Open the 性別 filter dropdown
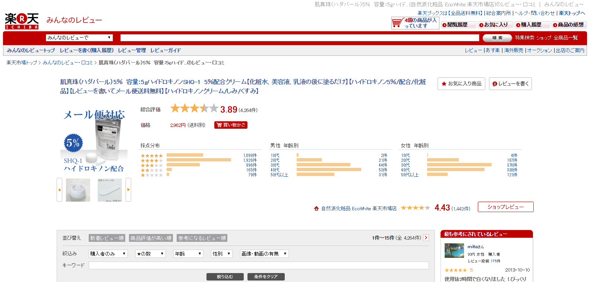The height and width of the screenshot is (282, 590). pyautogui.click(x=222, y=254)
